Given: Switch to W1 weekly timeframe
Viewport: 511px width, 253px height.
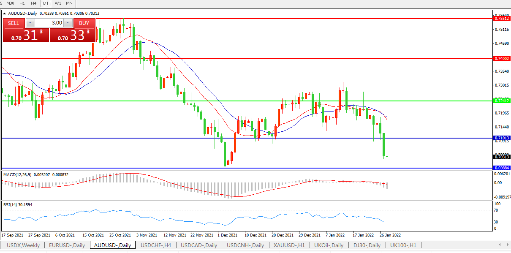Looking at the screenshot, I should tap(58, 3).
